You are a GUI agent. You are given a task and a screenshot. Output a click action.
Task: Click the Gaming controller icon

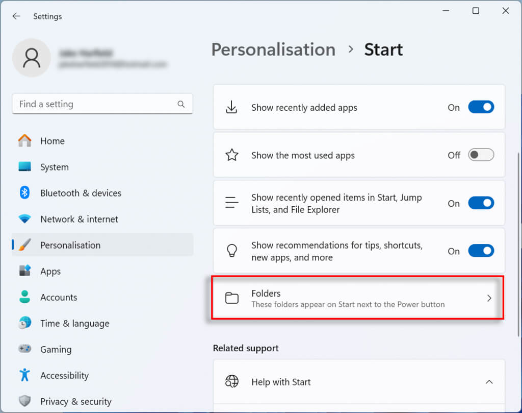coord(24,349)
